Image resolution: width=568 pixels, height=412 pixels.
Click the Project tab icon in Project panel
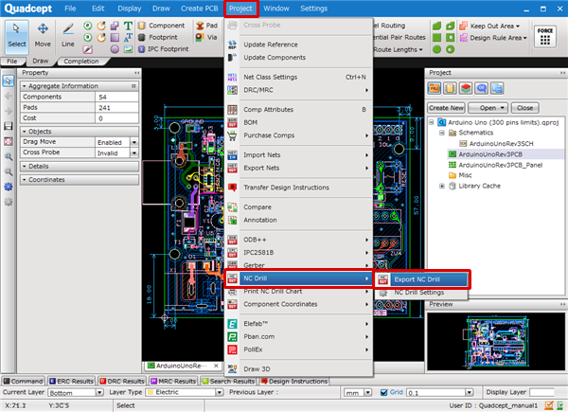(x=434, y=88)
